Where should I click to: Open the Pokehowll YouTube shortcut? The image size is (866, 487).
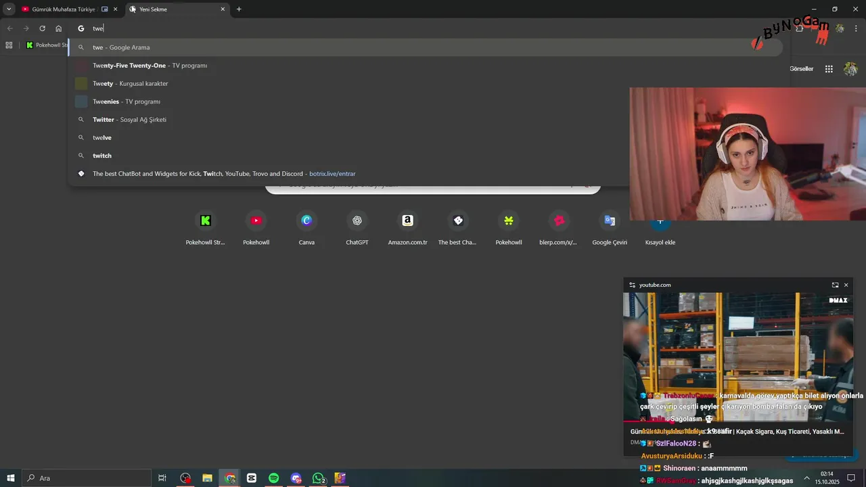click(x=256, y=229)
